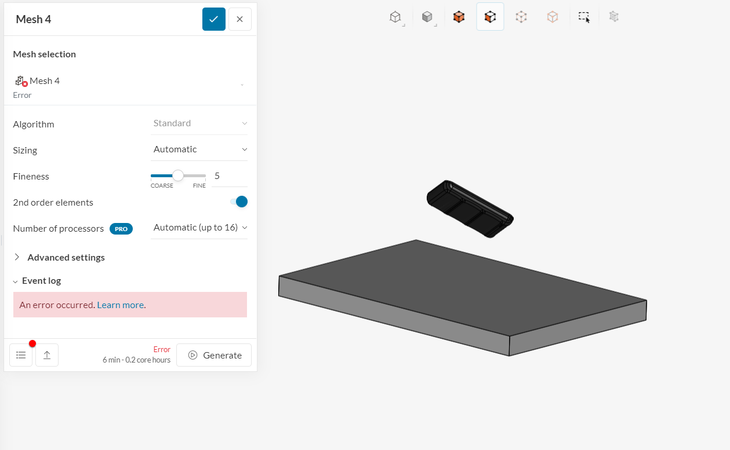This screenshot has width=730, height=450.
Task: Click the Mesh 4 error status icon
Action: 20,81
